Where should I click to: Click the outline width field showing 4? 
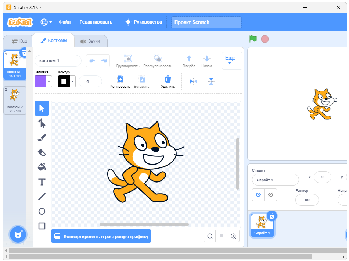tap(90, 81)
